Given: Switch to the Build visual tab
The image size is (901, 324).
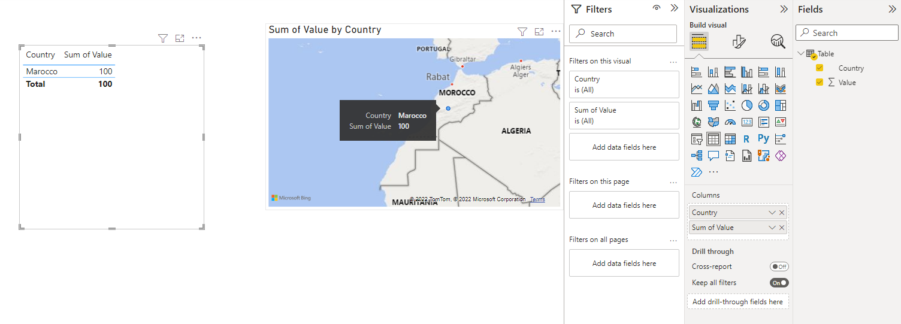Looking at the screenshot, I should click(699, 41).
